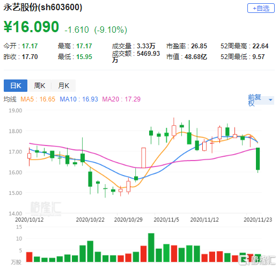Click the 万股 volume unit label

tap(16, 262)
